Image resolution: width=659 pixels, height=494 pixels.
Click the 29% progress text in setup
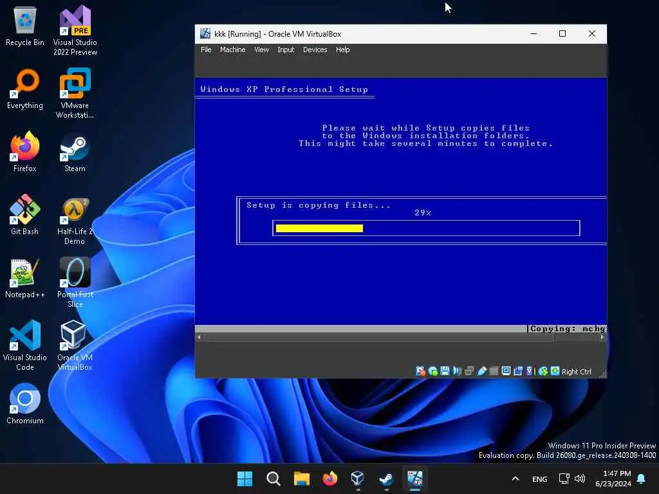tap(423, 213)
